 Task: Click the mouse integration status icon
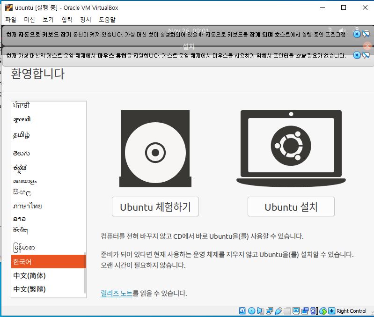click(323, 310)
